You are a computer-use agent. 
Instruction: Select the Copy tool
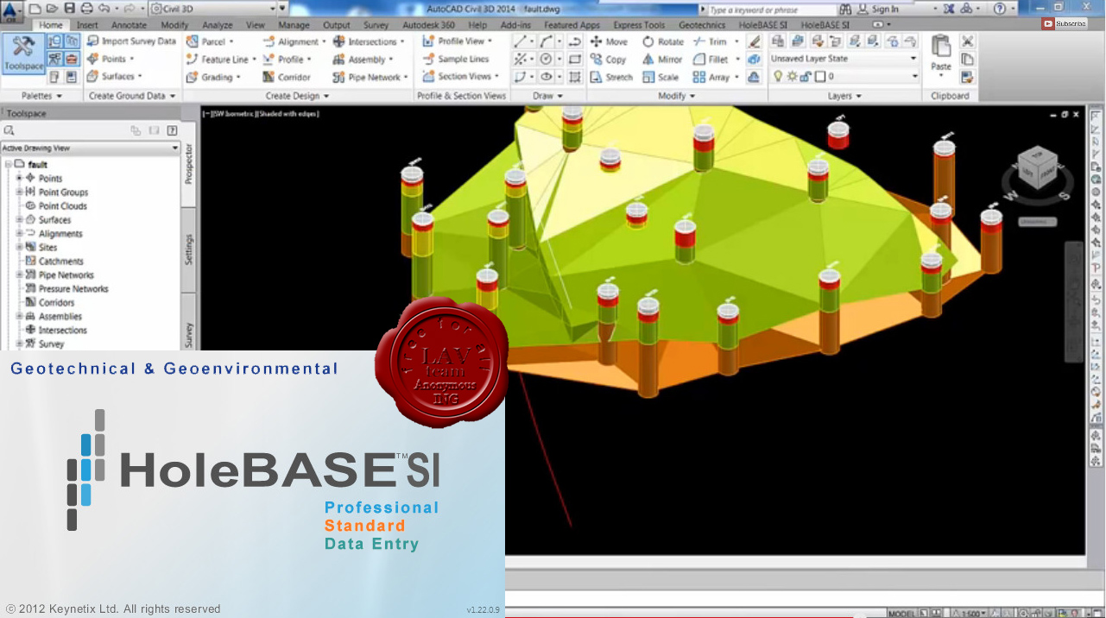click(x=609, y=60)
